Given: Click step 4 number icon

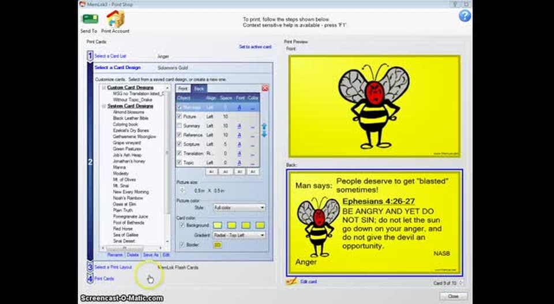Looking at the screenshot, I should click(x=90, y=278).
